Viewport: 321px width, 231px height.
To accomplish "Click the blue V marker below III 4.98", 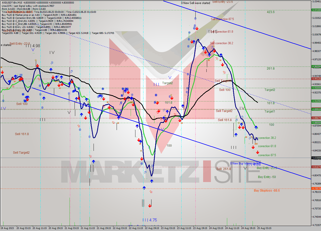I will (33, 50).
